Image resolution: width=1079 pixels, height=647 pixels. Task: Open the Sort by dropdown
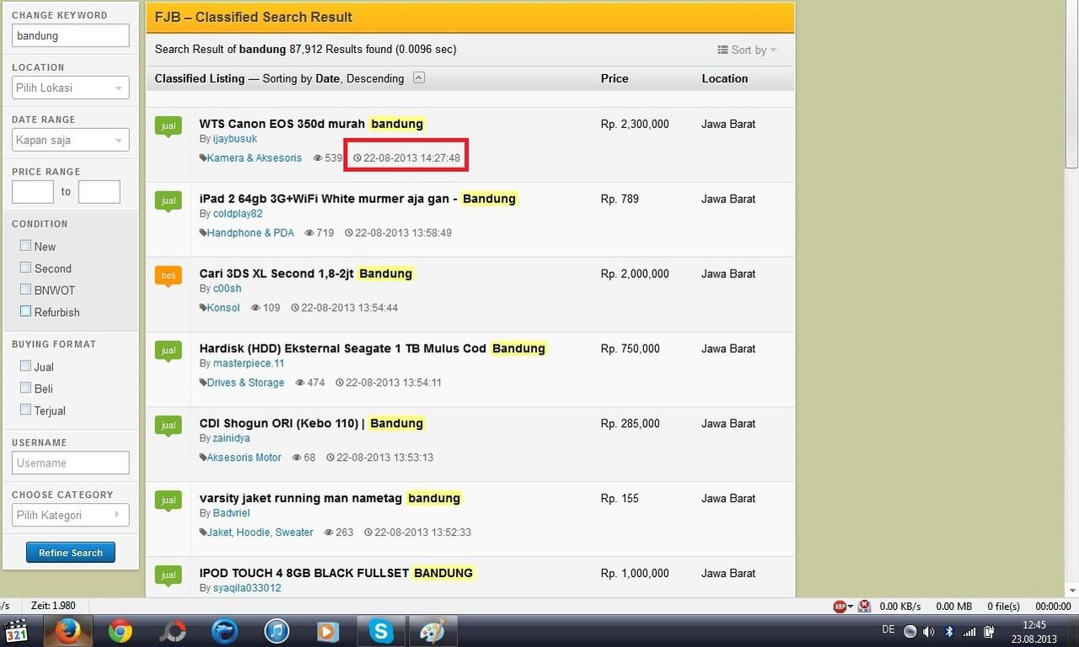click(747, 50)
